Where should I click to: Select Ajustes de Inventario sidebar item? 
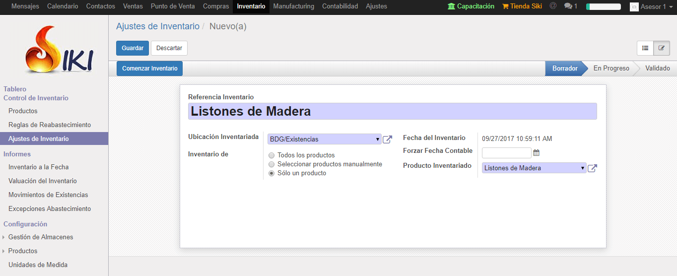[54, 138]
